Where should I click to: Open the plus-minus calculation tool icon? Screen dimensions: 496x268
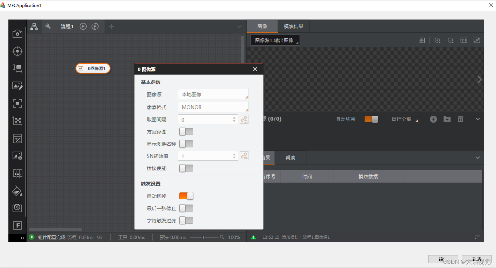(x=17, y=138)
